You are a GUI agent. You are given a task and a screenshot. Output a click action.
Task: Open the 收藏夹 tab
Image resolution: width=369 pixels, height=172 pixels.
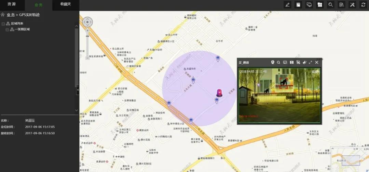(x=66, y=4)
